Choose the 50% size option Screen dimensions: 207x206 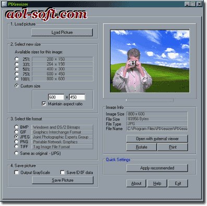coord(17,69)
